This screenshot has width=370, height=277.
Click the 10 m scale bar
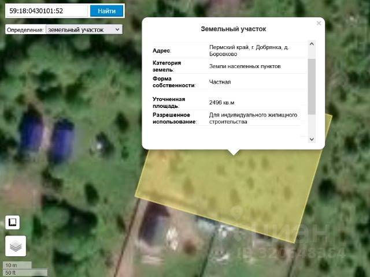tap(17, 265)
